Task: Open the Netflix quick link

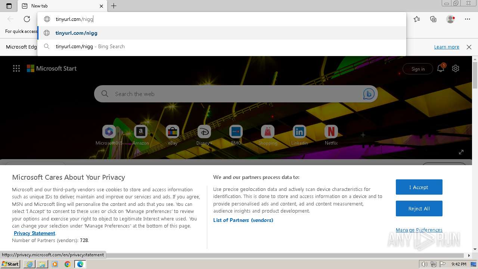Action: 331,135
